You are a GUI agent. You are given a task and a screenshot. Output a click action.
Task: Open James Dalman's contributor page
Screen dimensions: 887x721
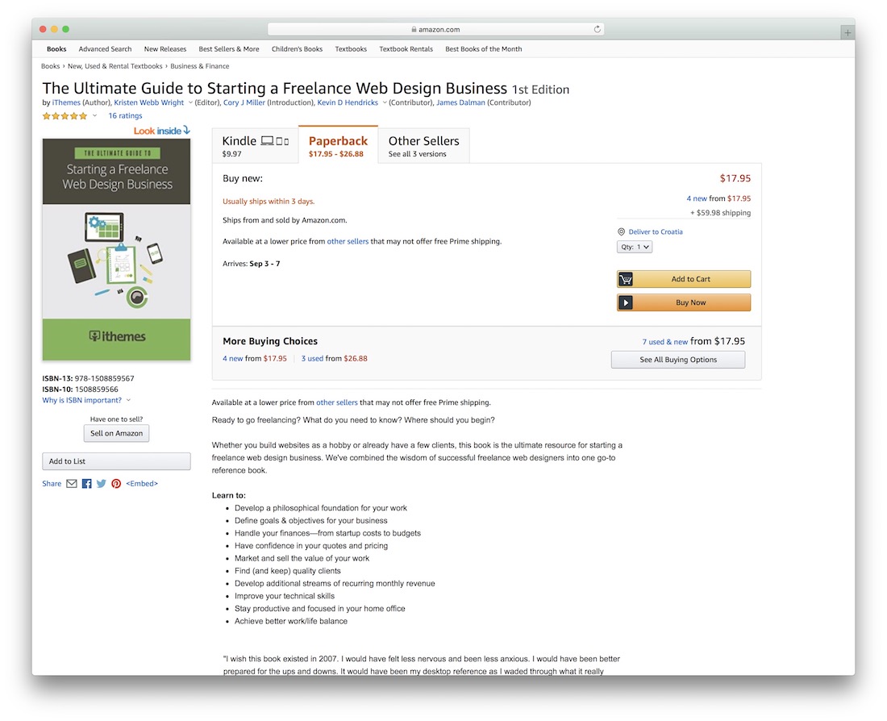click(x=460, y=103)
